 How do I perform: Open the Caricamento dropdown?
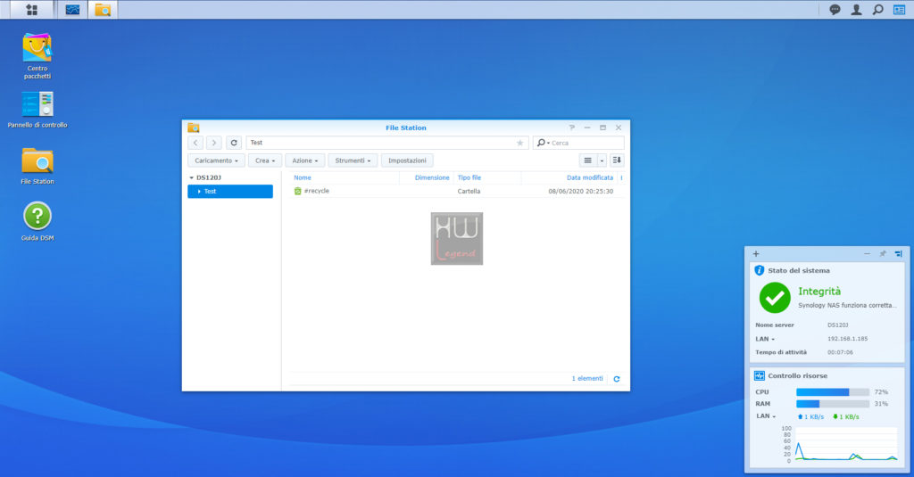click(x=216, y=160)
